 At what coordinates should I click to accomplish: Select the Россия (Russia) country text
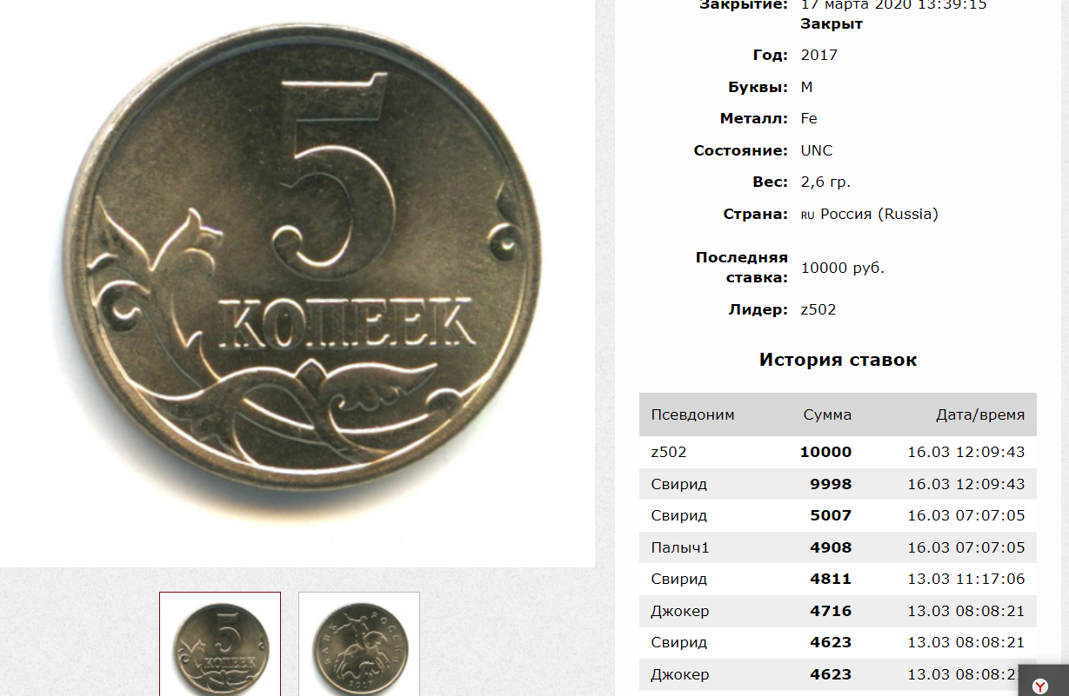coord(879,214)
